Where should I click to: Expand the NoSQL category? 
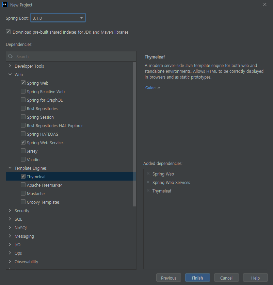10,228
